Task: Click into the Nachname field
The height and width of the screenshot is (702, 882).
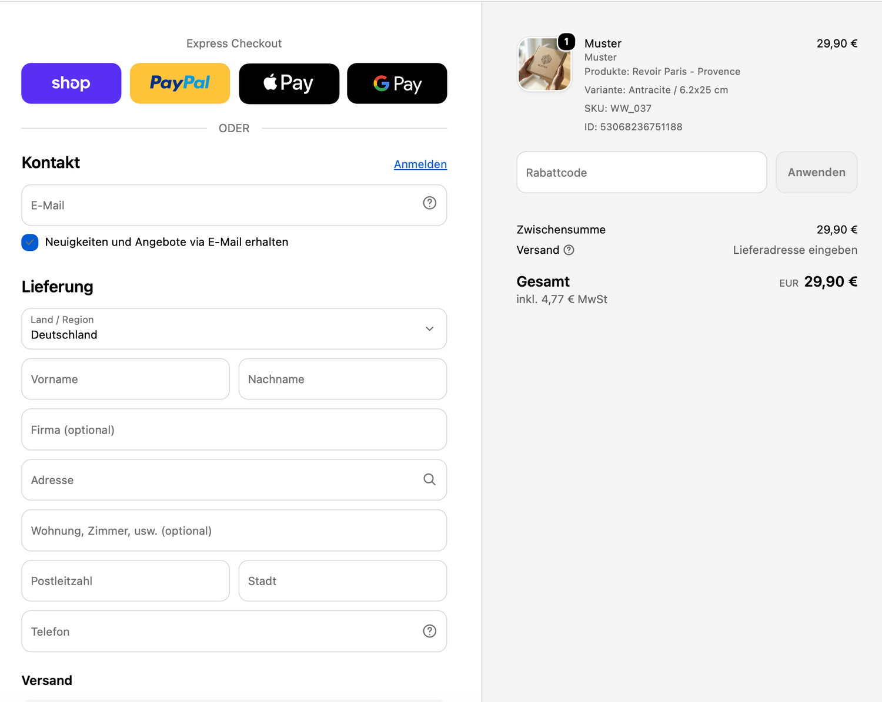Action: tap(343, 379)
